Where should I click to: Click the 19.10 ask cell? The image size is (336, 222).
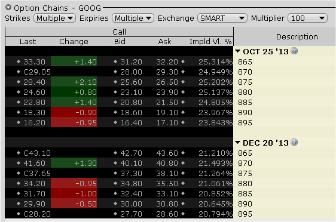pos(167,113)
